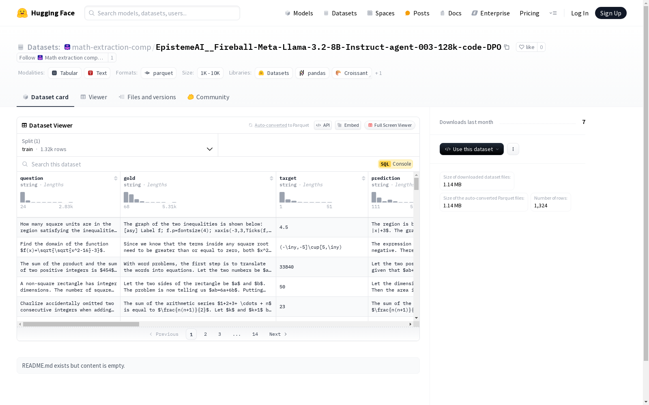
Task: Focus the search models input field
Action: pos(162,13)
